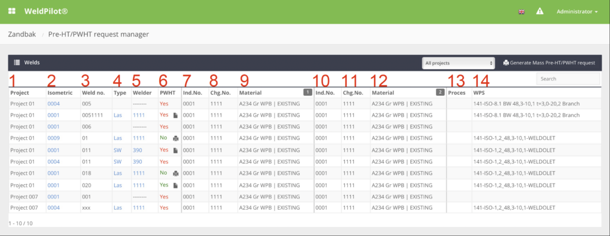The height and width of the screenshot is (236, 610).
Task: Focus the Search input field
Action: [x=568, y=79]
